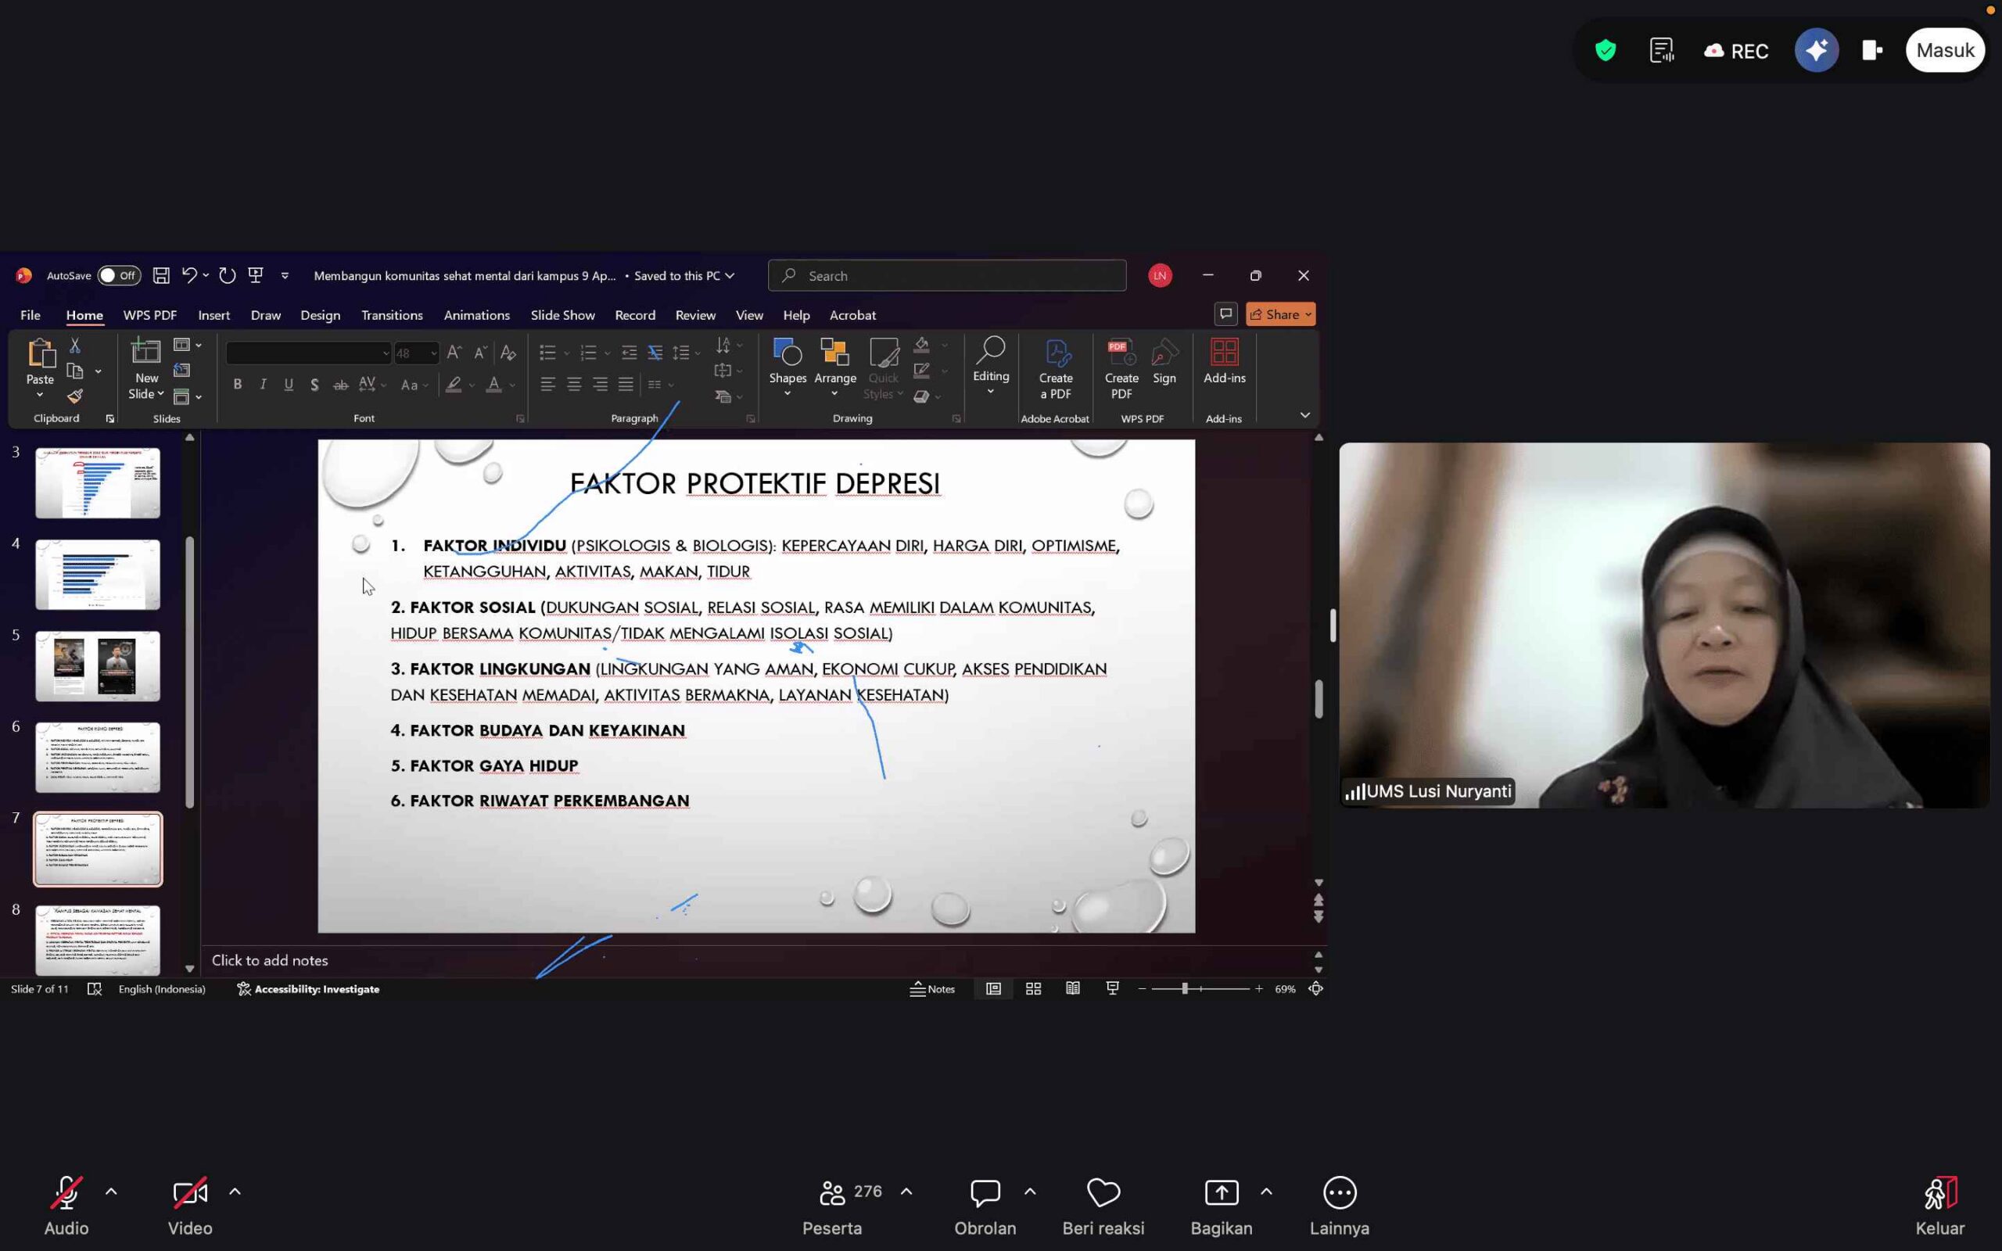
Task: Collapse the ribbon chevron
Action: pos(1304,415)
